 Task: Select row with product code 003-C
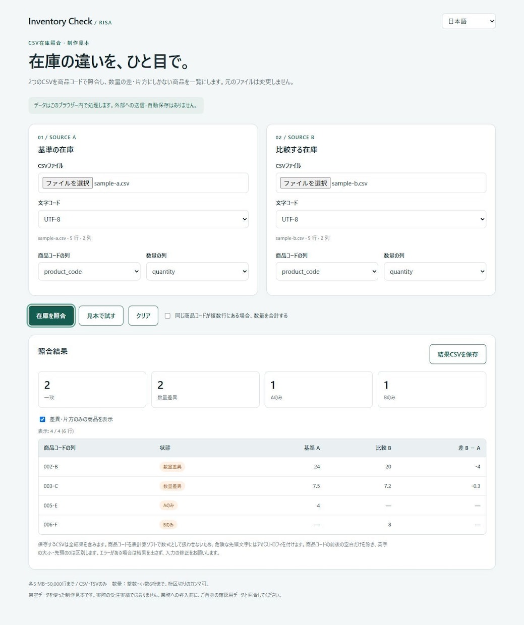(x=262, y=486)
